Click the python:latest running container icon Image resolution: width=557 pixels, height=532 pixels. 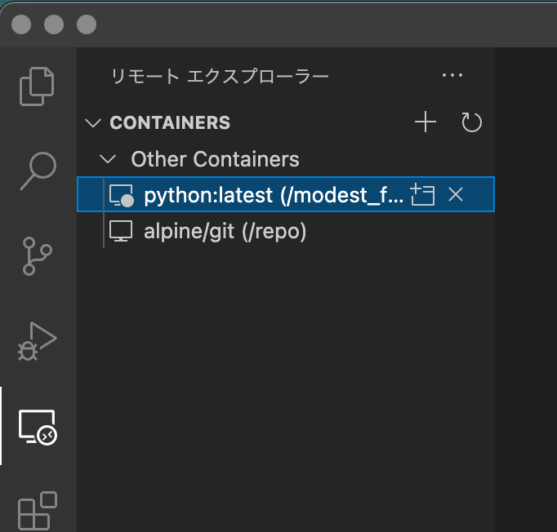pyautogui.click(x=121, y=196)
